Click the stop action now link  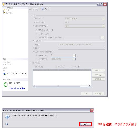[x=17, y=88]
